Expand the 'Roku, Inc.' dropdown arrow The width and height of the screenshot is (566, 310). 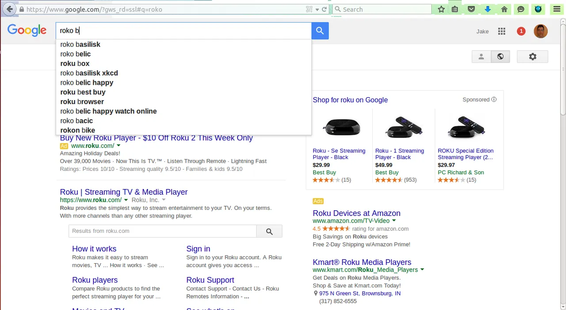pos(164,200)
